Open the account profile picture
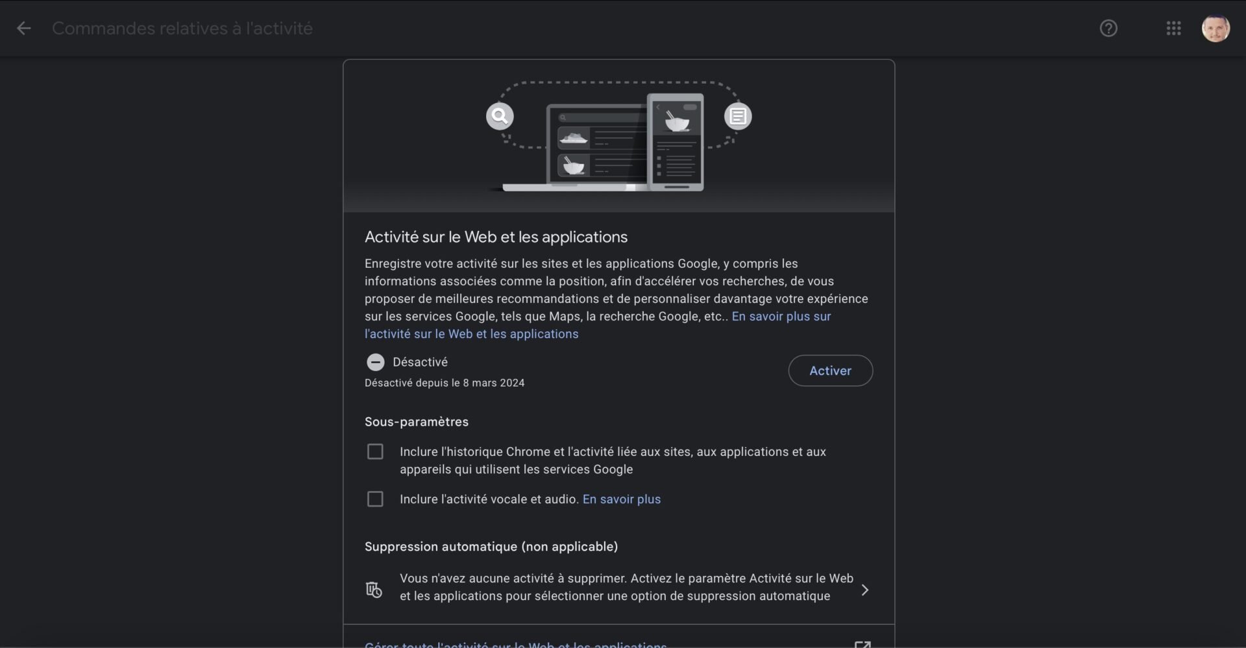 click(1215, 28)
